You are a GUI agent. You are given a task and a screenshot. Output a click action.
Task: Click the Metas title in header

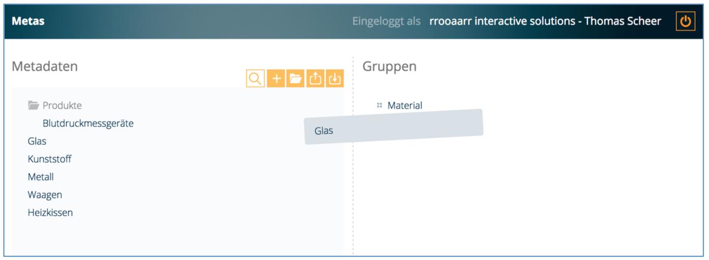[x=28, y=21]
